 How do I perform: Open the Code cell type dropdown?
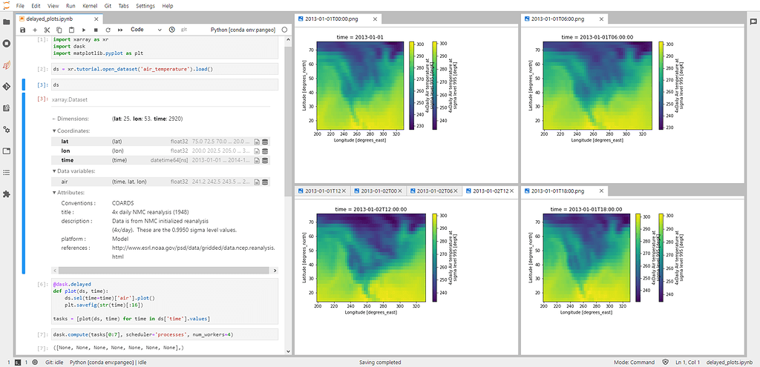pyautogui.click(x=144, y=30)
